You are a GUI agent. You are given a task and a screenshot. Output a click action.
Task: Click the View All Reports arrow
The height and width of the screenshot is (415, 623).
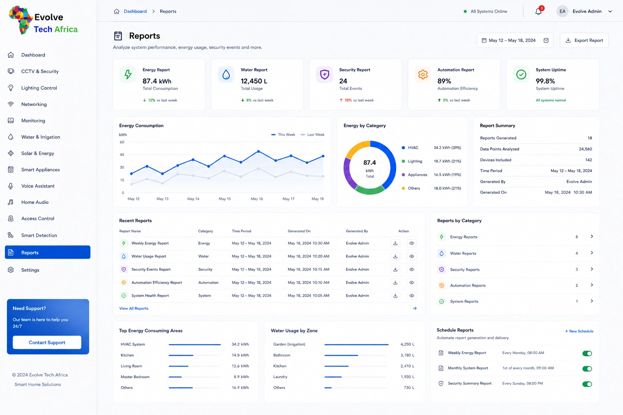tap(415, 308)
